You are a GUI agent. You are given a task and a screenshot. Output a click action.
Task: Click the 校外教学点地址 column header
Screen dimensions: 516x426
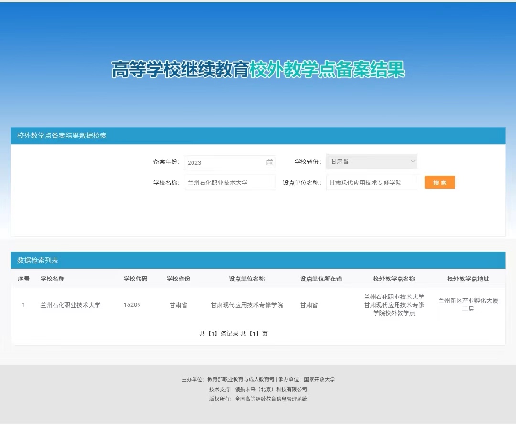[x=468, y=278]
